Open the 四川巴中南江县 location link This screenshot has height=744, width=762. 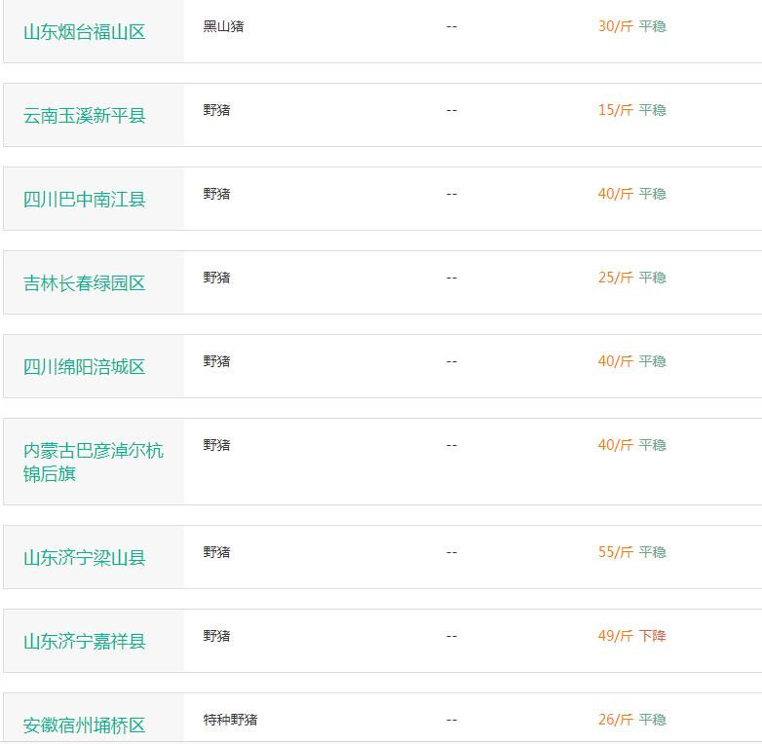pos(85,200)
